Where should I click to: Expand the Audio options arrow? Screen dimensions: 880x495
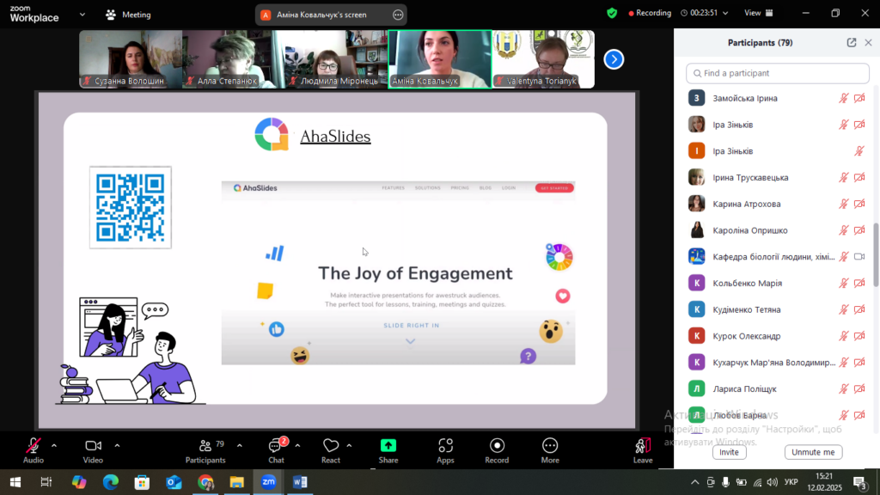tap(54, 445)
